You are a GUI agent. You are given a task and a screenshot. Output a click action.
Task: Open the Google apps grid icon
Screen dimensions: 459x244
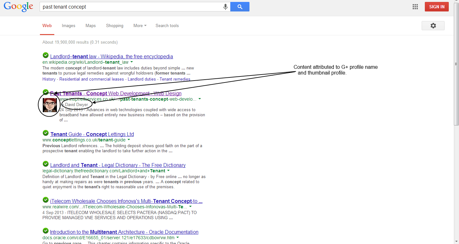coord(415,7)
